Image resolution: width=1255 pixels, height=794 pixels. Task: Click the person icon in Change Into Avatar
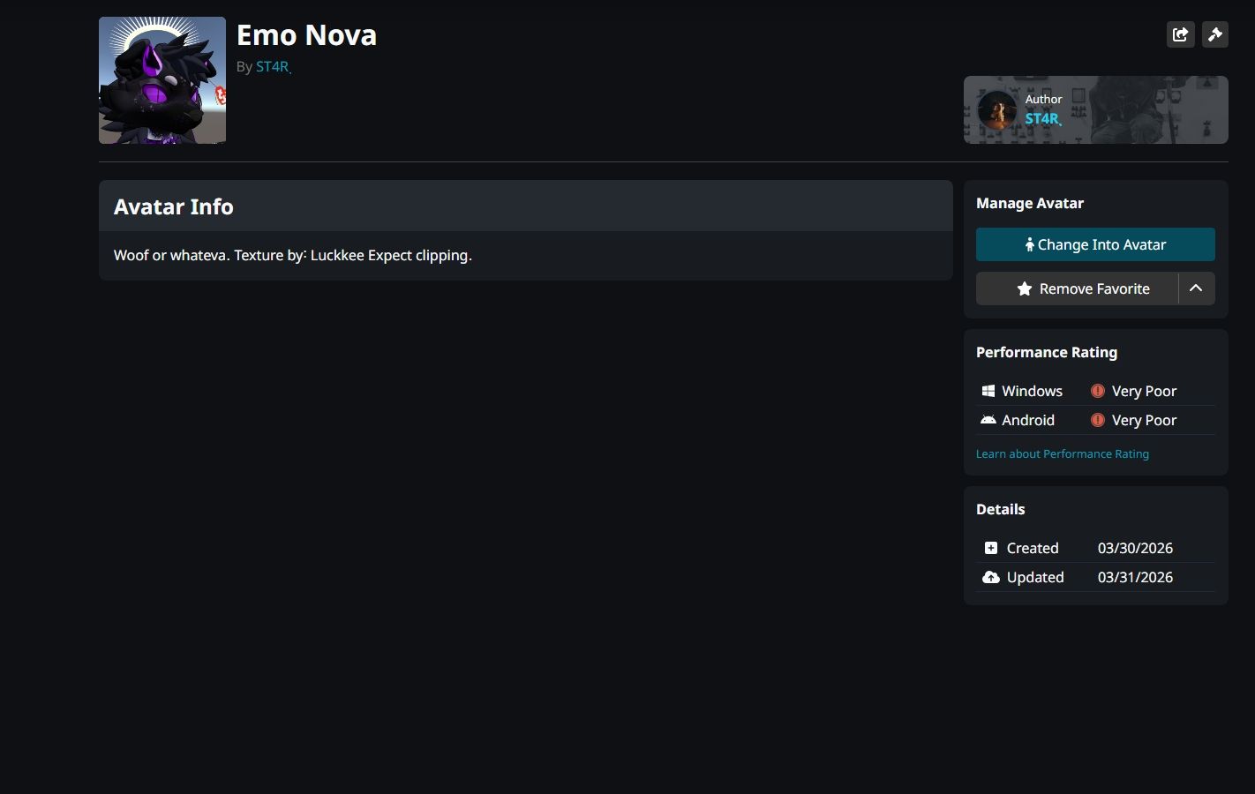pos(1029,244)
